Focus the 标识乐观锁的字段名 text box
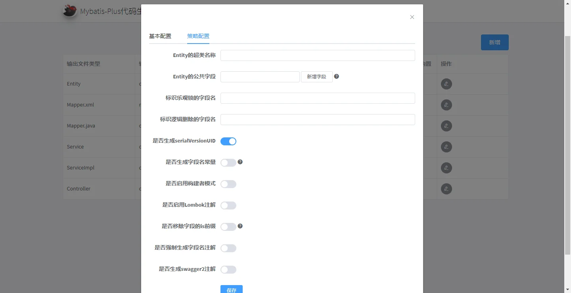The height and width of the screenshot is (293, 571). (x=318, y=98)
